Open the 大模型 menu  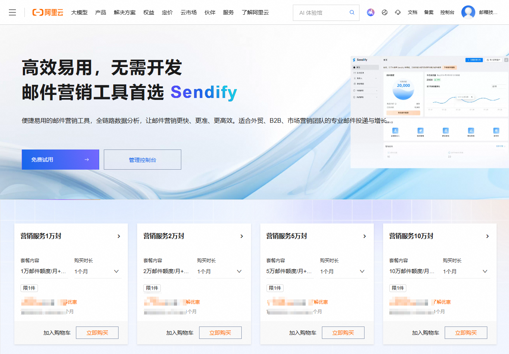pyautogui.click(x=79, y=12)
